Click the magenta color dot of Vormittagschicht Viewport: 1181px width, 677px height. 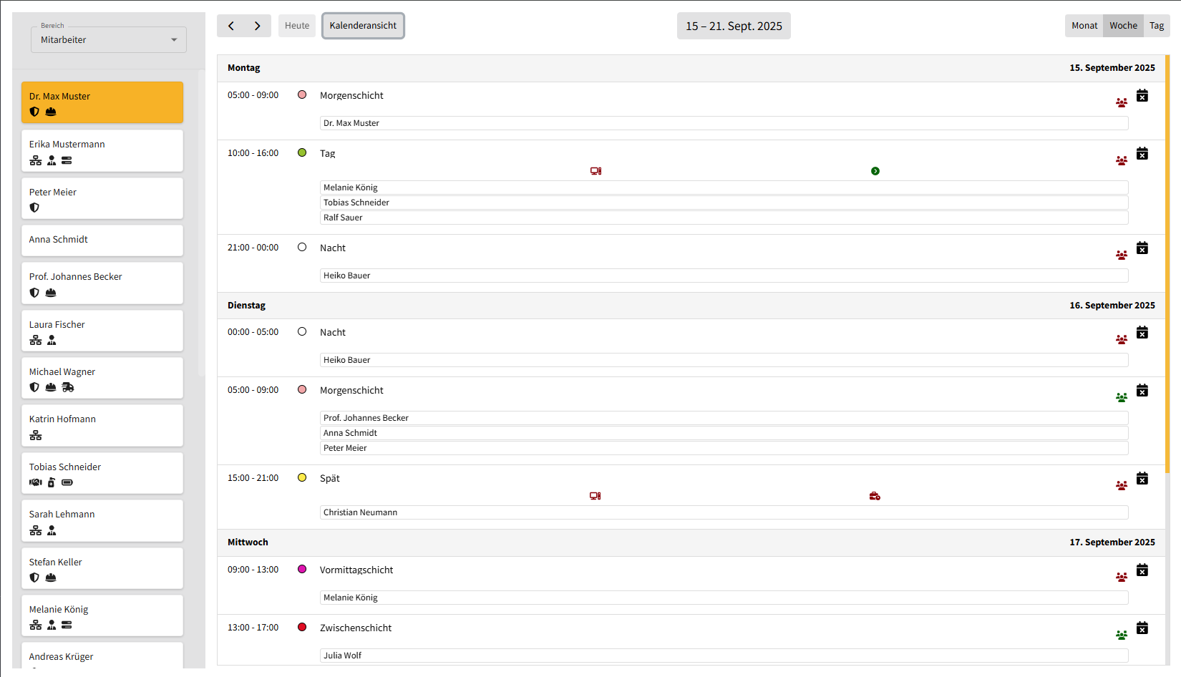[x=302, y=569]
